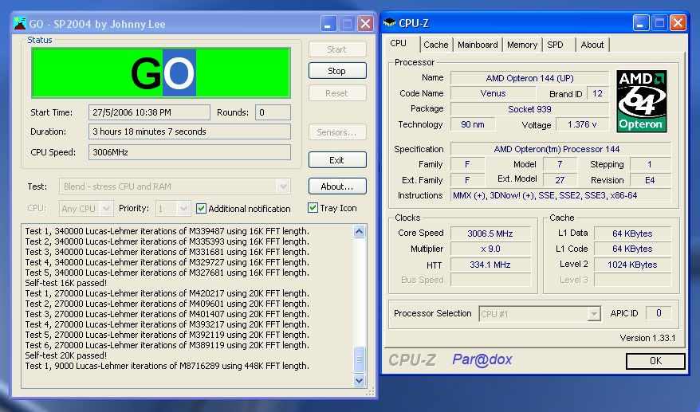Click the disabled Sensors... button
This screenshot has width=700, height=412.
[337, 132]
